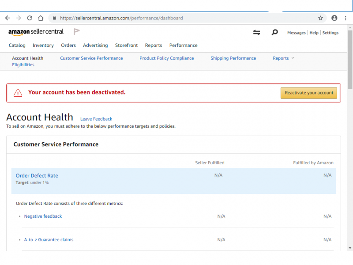Click the browser forward arrow

pyautogui.click(x=19, y=18)
